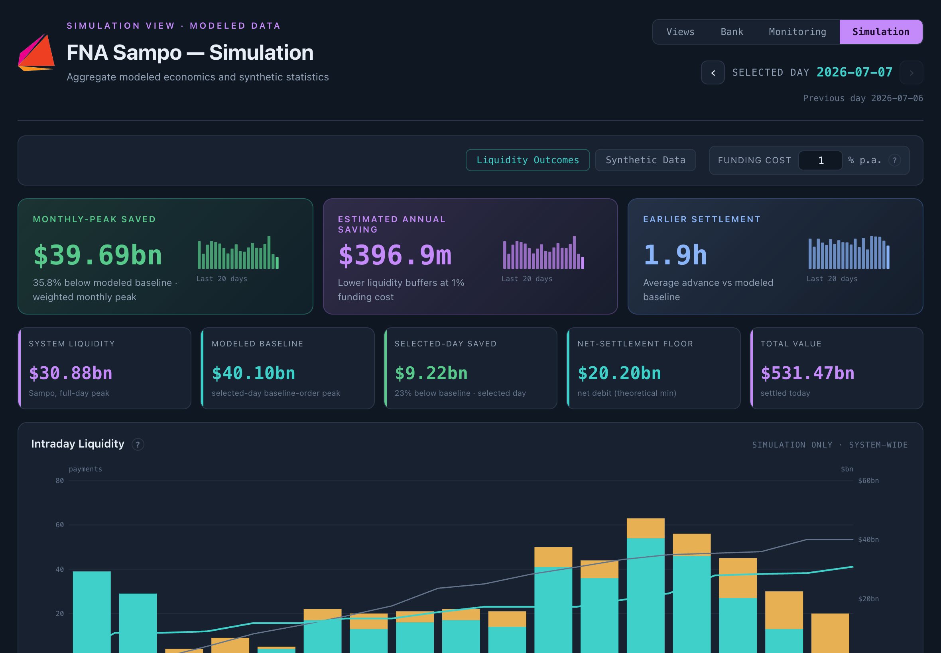
Task: Click 'Average advance vs modeled baseline' text
Action: [708, 290]
